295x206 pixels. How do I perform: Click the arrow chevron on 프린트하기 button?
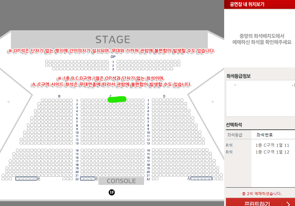pyautogui.click(x=288, y=204)
